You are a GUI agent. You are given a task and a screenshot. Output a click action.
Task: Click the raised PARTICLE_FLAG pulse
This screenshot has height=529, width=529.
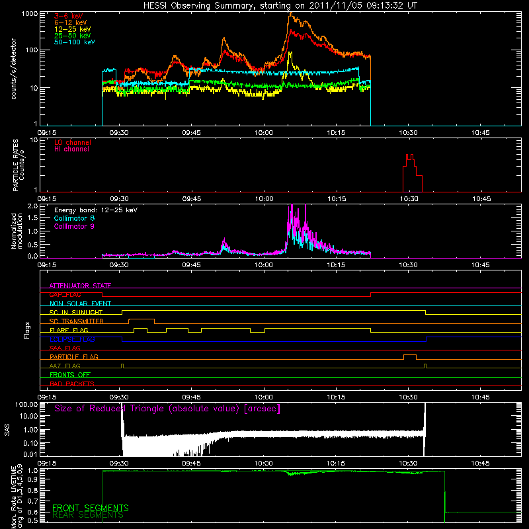click(409, 356)
